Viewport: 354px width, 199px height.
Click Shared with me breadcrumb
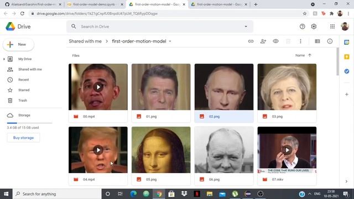click(x=85, y=41)
